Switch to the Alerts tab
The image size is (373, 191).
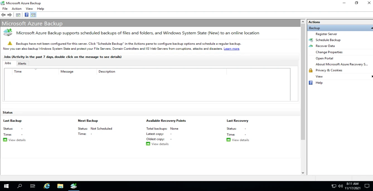coord(22,63)
